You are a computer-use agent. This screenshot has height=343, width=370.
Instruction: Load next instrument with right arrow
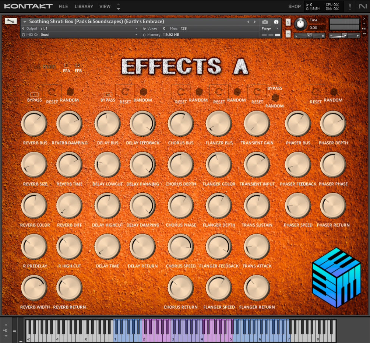point(255,22)
